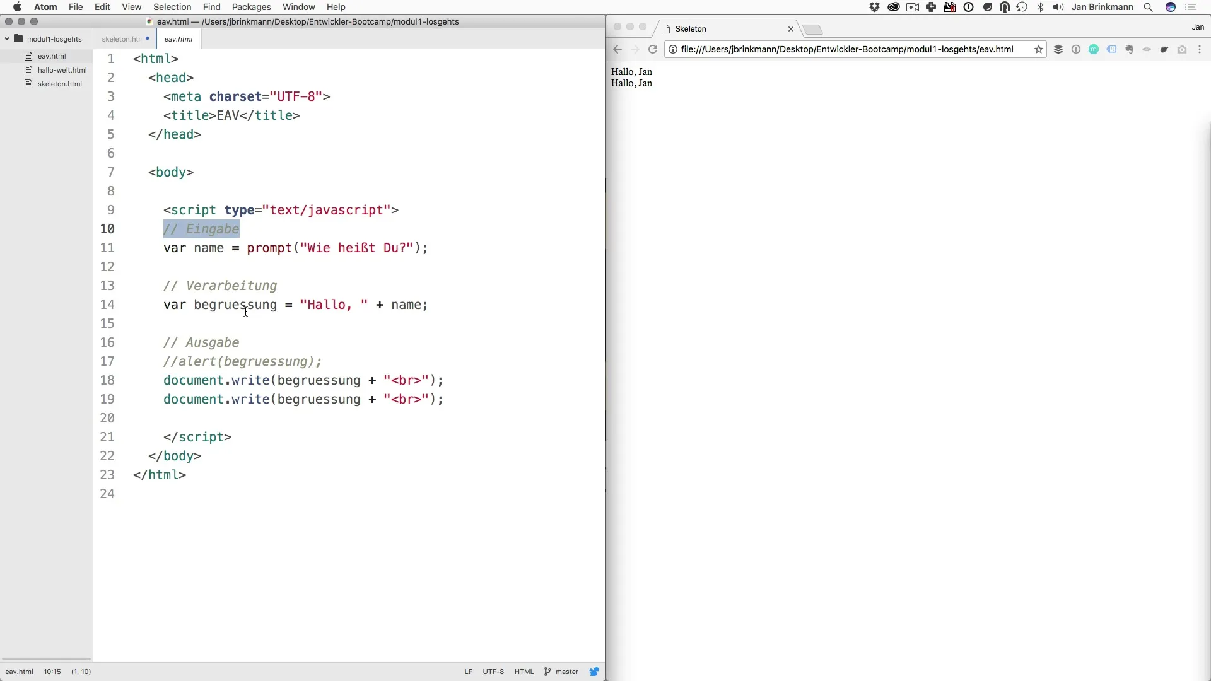Image resolution: width=1211 pixels, height=681 pixels.
Task: Click the 10:15 cursor position indicator
Action: (52, 672)
